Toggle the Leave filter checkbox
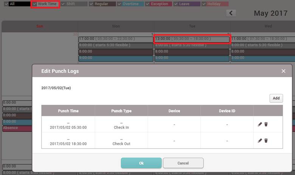 (176, 4)
